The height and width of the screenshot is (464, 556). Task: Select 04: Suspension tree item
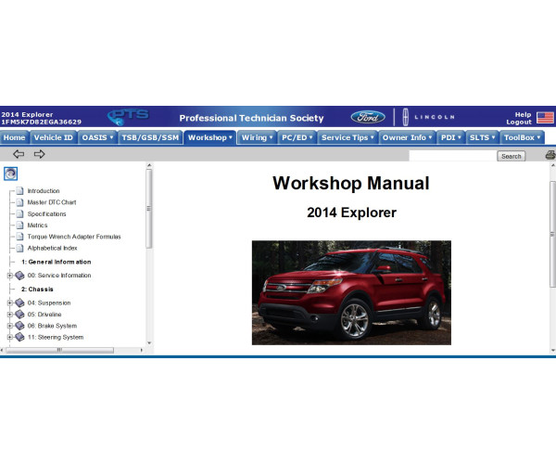[x=49, y=303]
